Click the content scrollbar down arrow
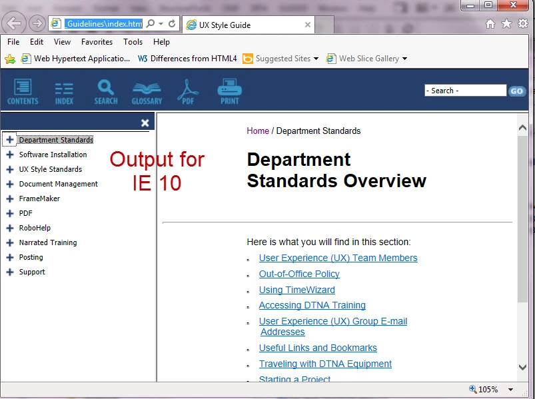Image resolution: width=535 pixels, height=399 pixels. [522, 367]
